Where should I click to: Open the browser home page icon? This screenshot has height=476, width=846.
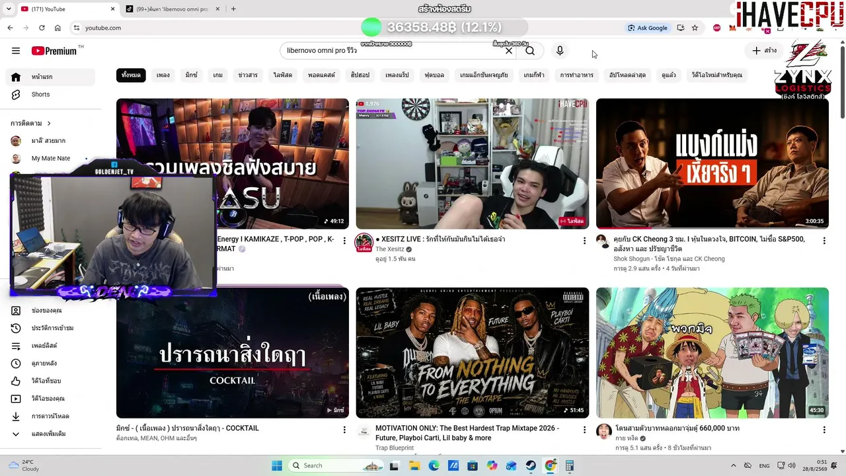pyautogui.click(x=58, y=28)
